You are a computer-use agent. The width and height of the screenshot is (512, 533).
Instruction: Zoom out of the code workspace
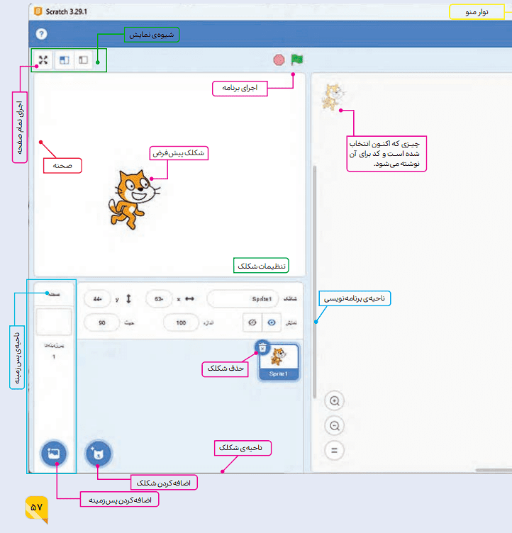tap(335, 425)
